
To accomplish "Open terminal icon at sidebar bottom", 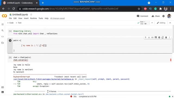I will click(2, 92).
